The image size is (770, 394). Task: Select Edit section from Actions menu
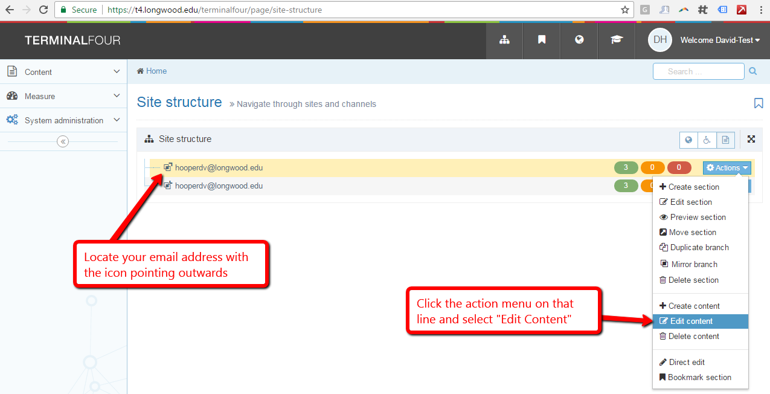click(701, 202)
